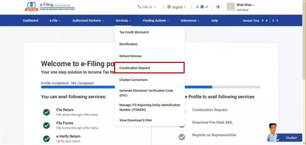The height and width of the screenshot is (145, 306).
Task: Click the Session Time countdown
Action: 260,21
